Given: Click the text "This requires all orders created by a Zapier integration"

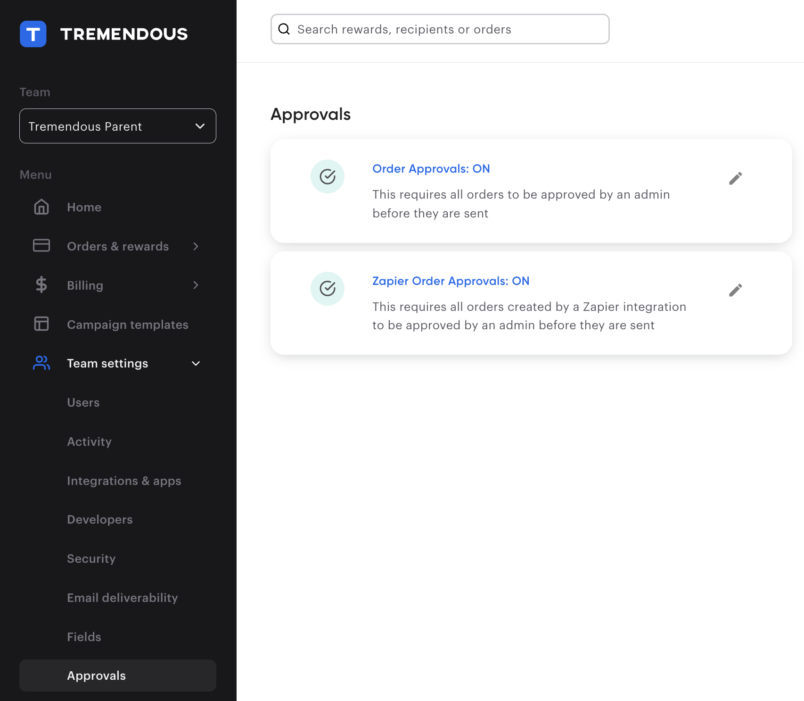Looking at the screenshot, I should tap(529, 307).
